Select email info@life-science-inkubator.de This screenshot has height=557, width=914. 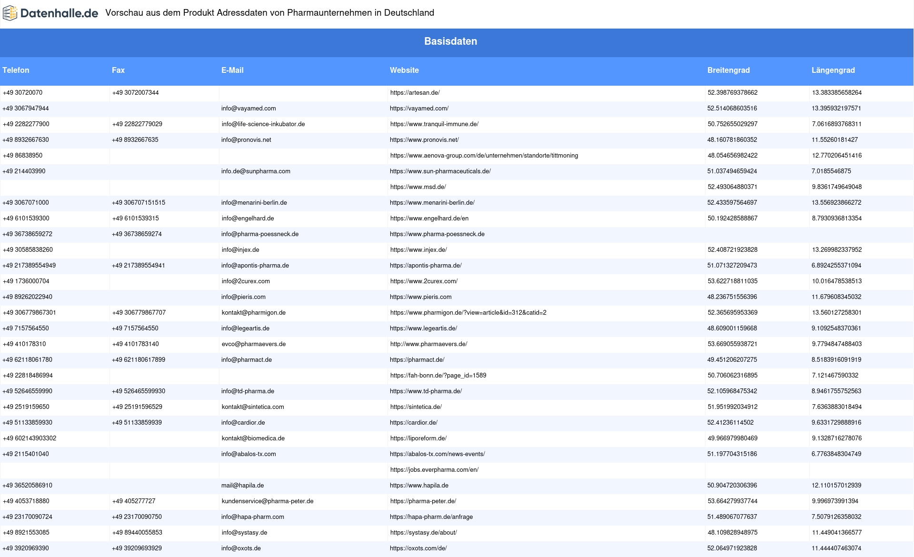(x=263, y=124)
